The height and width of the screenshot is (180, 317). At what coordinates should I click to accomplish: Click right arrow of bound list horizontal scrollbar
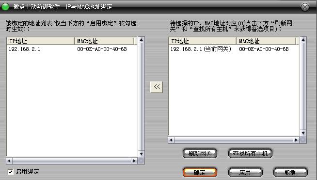coord(134,161)
